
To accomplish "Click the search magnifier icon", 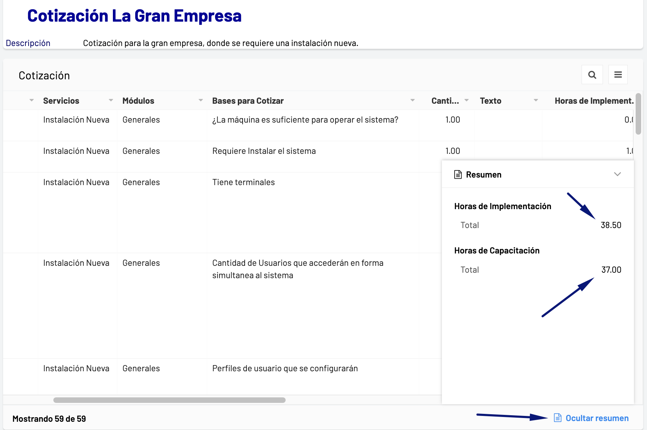I will 592,75.
